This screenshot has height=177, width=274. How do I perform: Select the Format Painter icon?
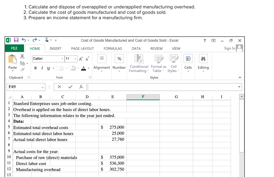[23, 69]
